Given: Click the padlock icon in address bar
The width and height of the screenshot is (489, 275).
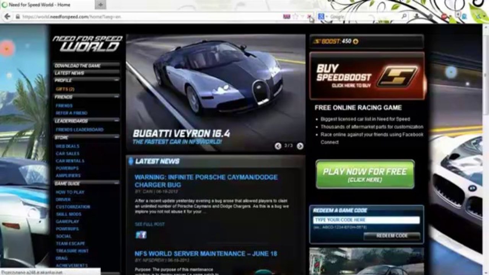Looking at the screenshot, I should 18,17.
